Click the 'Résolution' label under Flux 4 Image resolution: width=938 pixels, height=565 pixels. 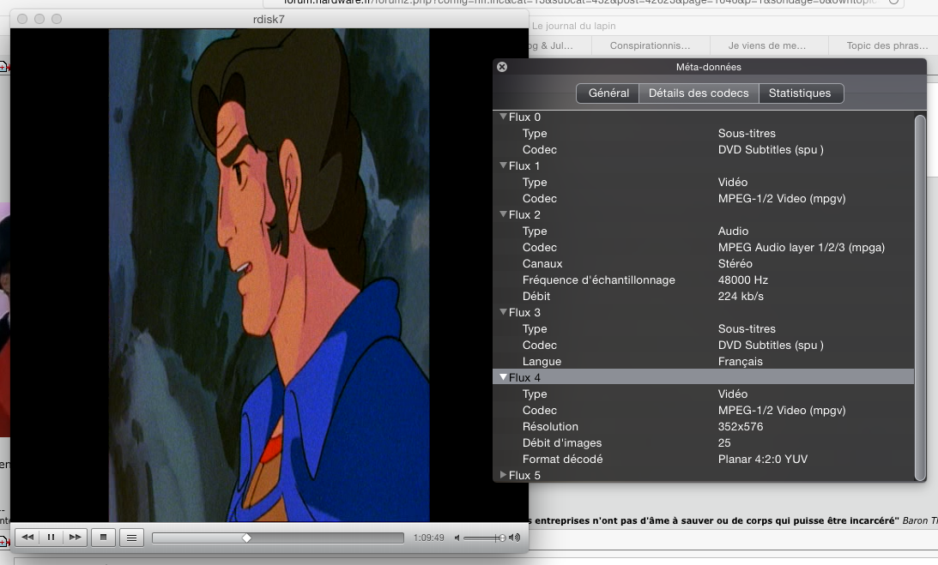click(550, 426)
